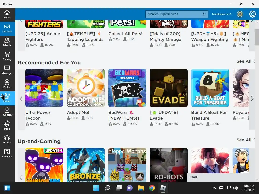Open the anime character game thumbnail
Screen dimensions: 259x194
coord(210,160)
